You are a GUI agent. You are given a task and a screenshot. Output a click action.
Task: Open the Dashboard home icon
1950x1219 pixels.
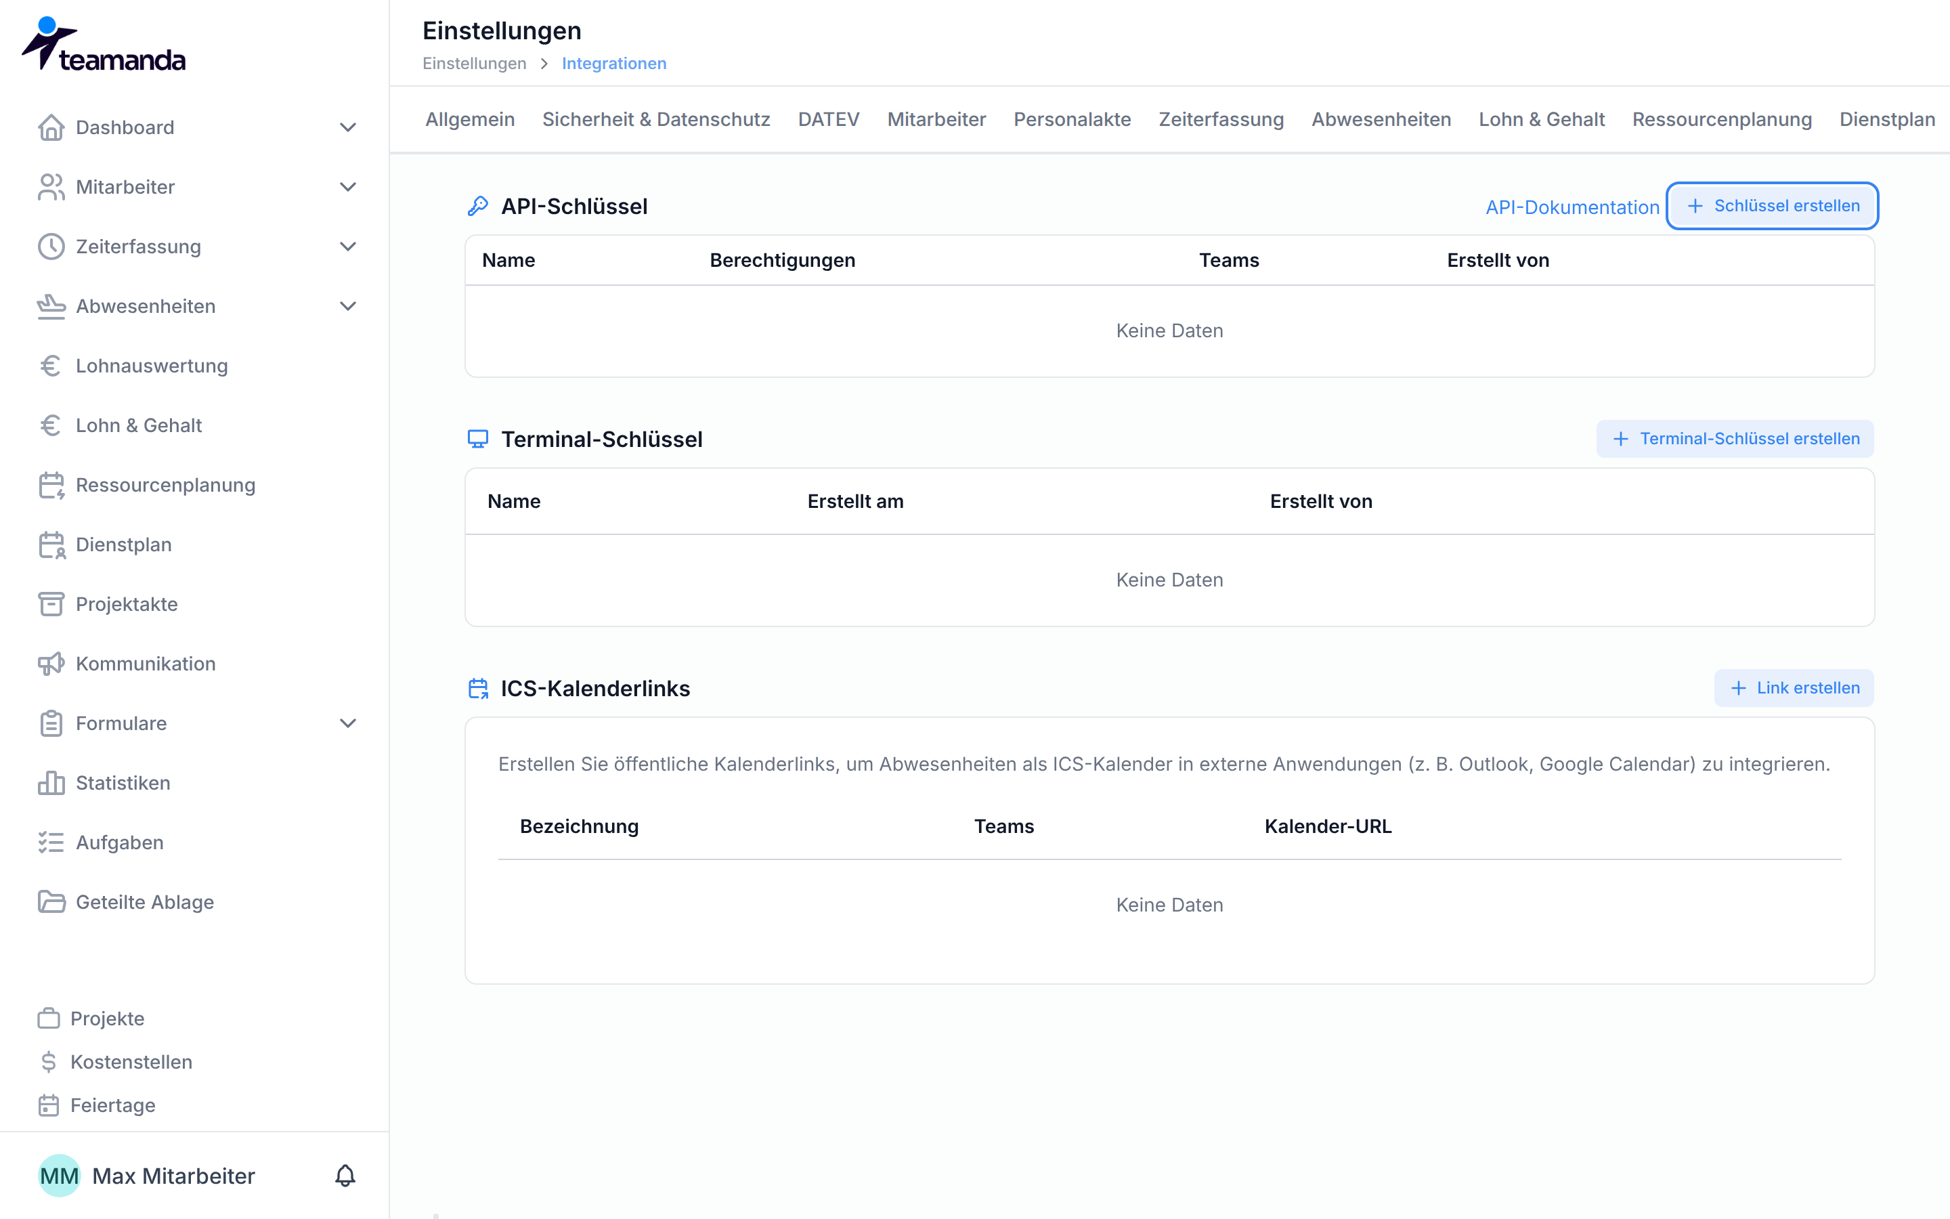coord(51,127)
